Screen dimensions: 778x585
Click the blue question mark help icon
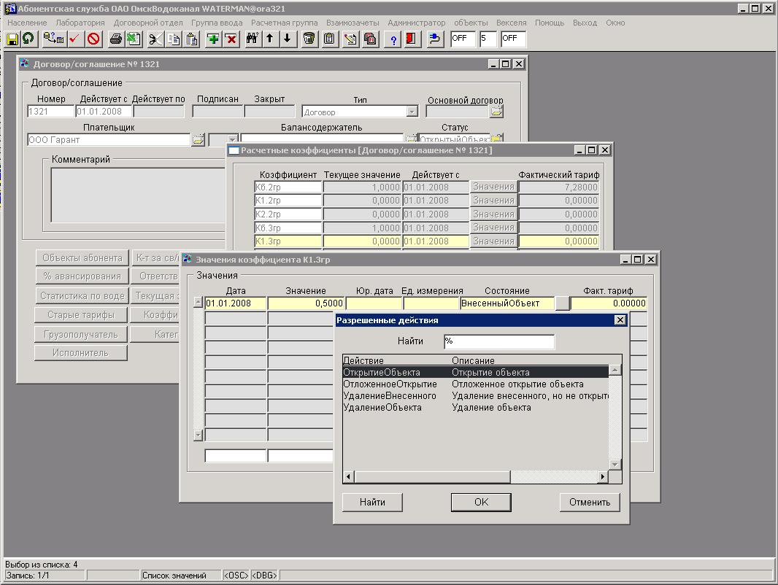pyautogui.click(x=393, y=39)
